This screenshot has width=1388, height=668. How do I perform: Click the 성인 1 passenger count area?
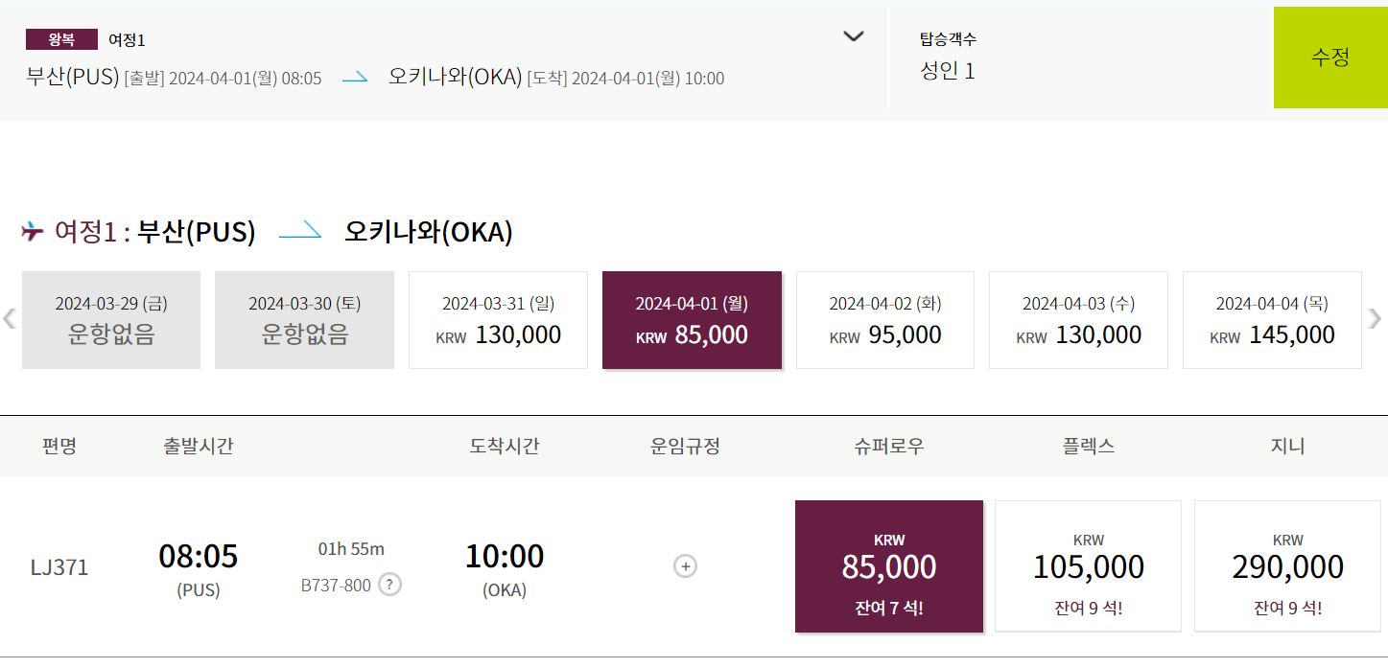[947, 70]
